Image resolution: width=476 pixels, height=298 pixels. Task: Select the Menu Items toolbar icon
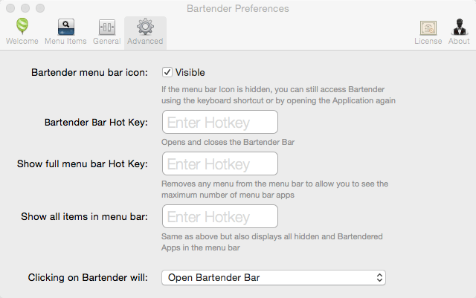pyautogui.click(x=66, y=27)
